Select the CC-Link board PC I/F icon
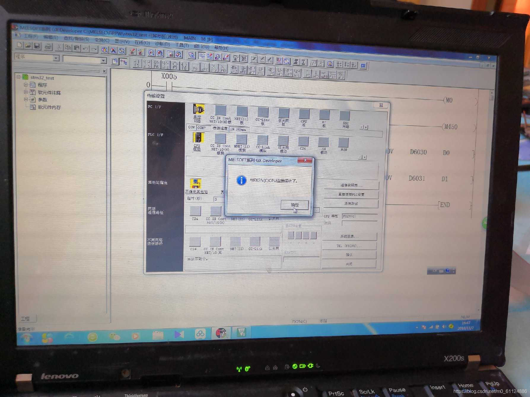Image resolution: width=530 pixels, height=397 pixels. pos(262,116)
